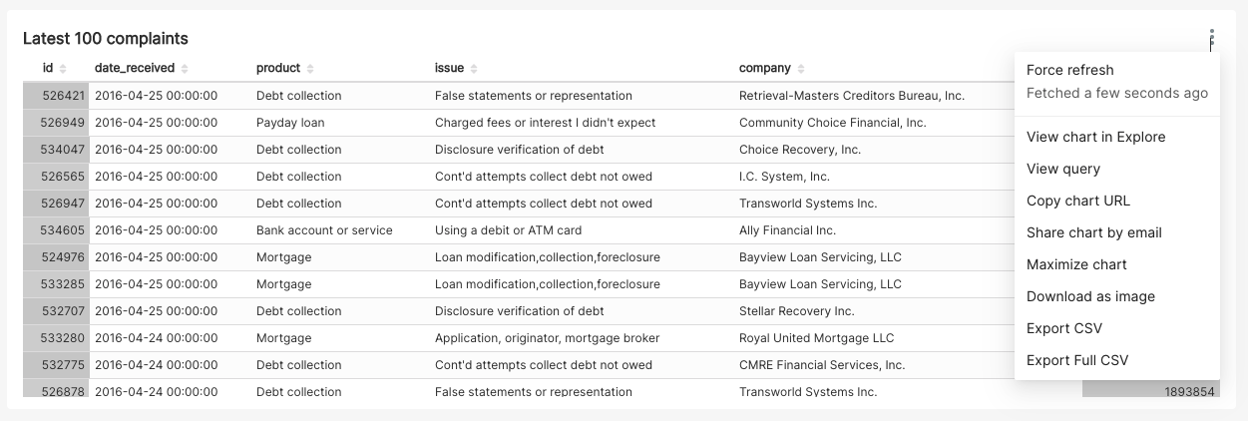Close the chart's three-dot options menu
This screenshot has height=421, width=1248.
(x=1211, y=39)
